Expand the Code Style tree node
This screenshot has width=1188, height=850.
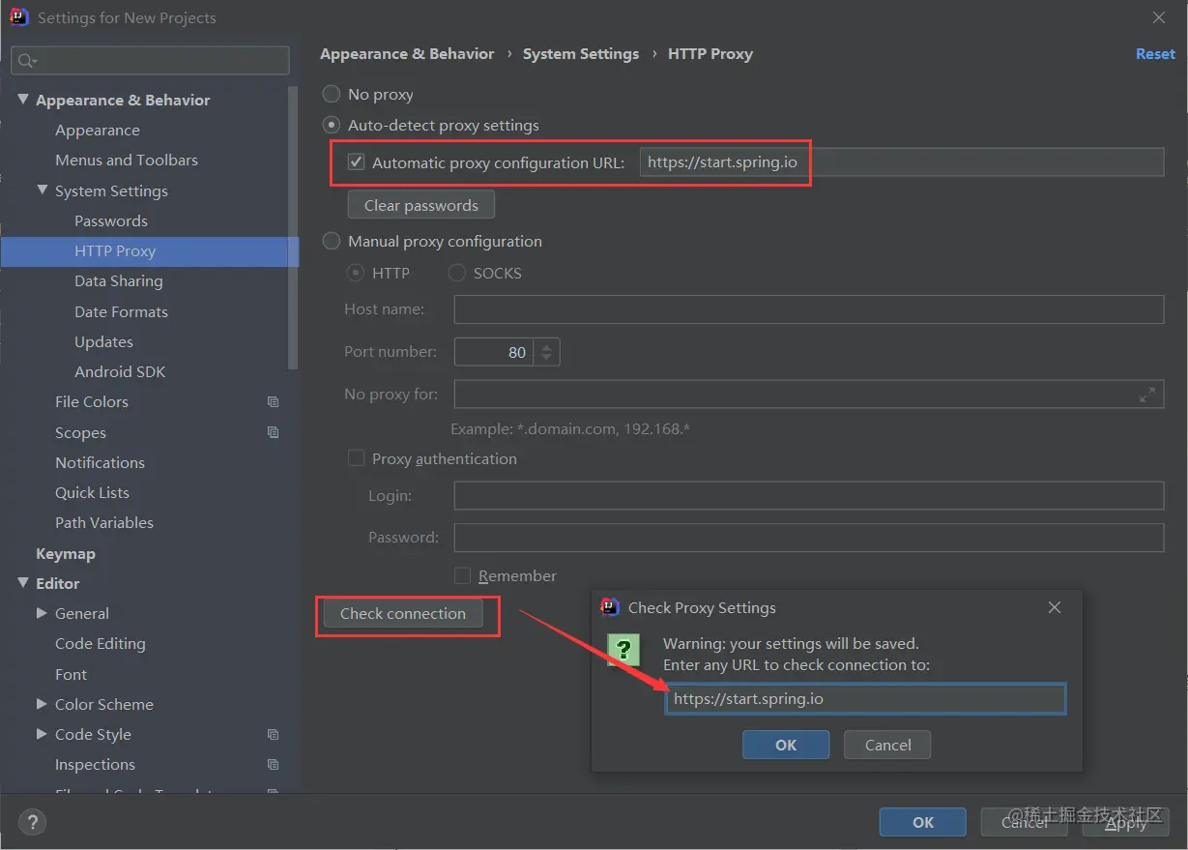(42, 734)
